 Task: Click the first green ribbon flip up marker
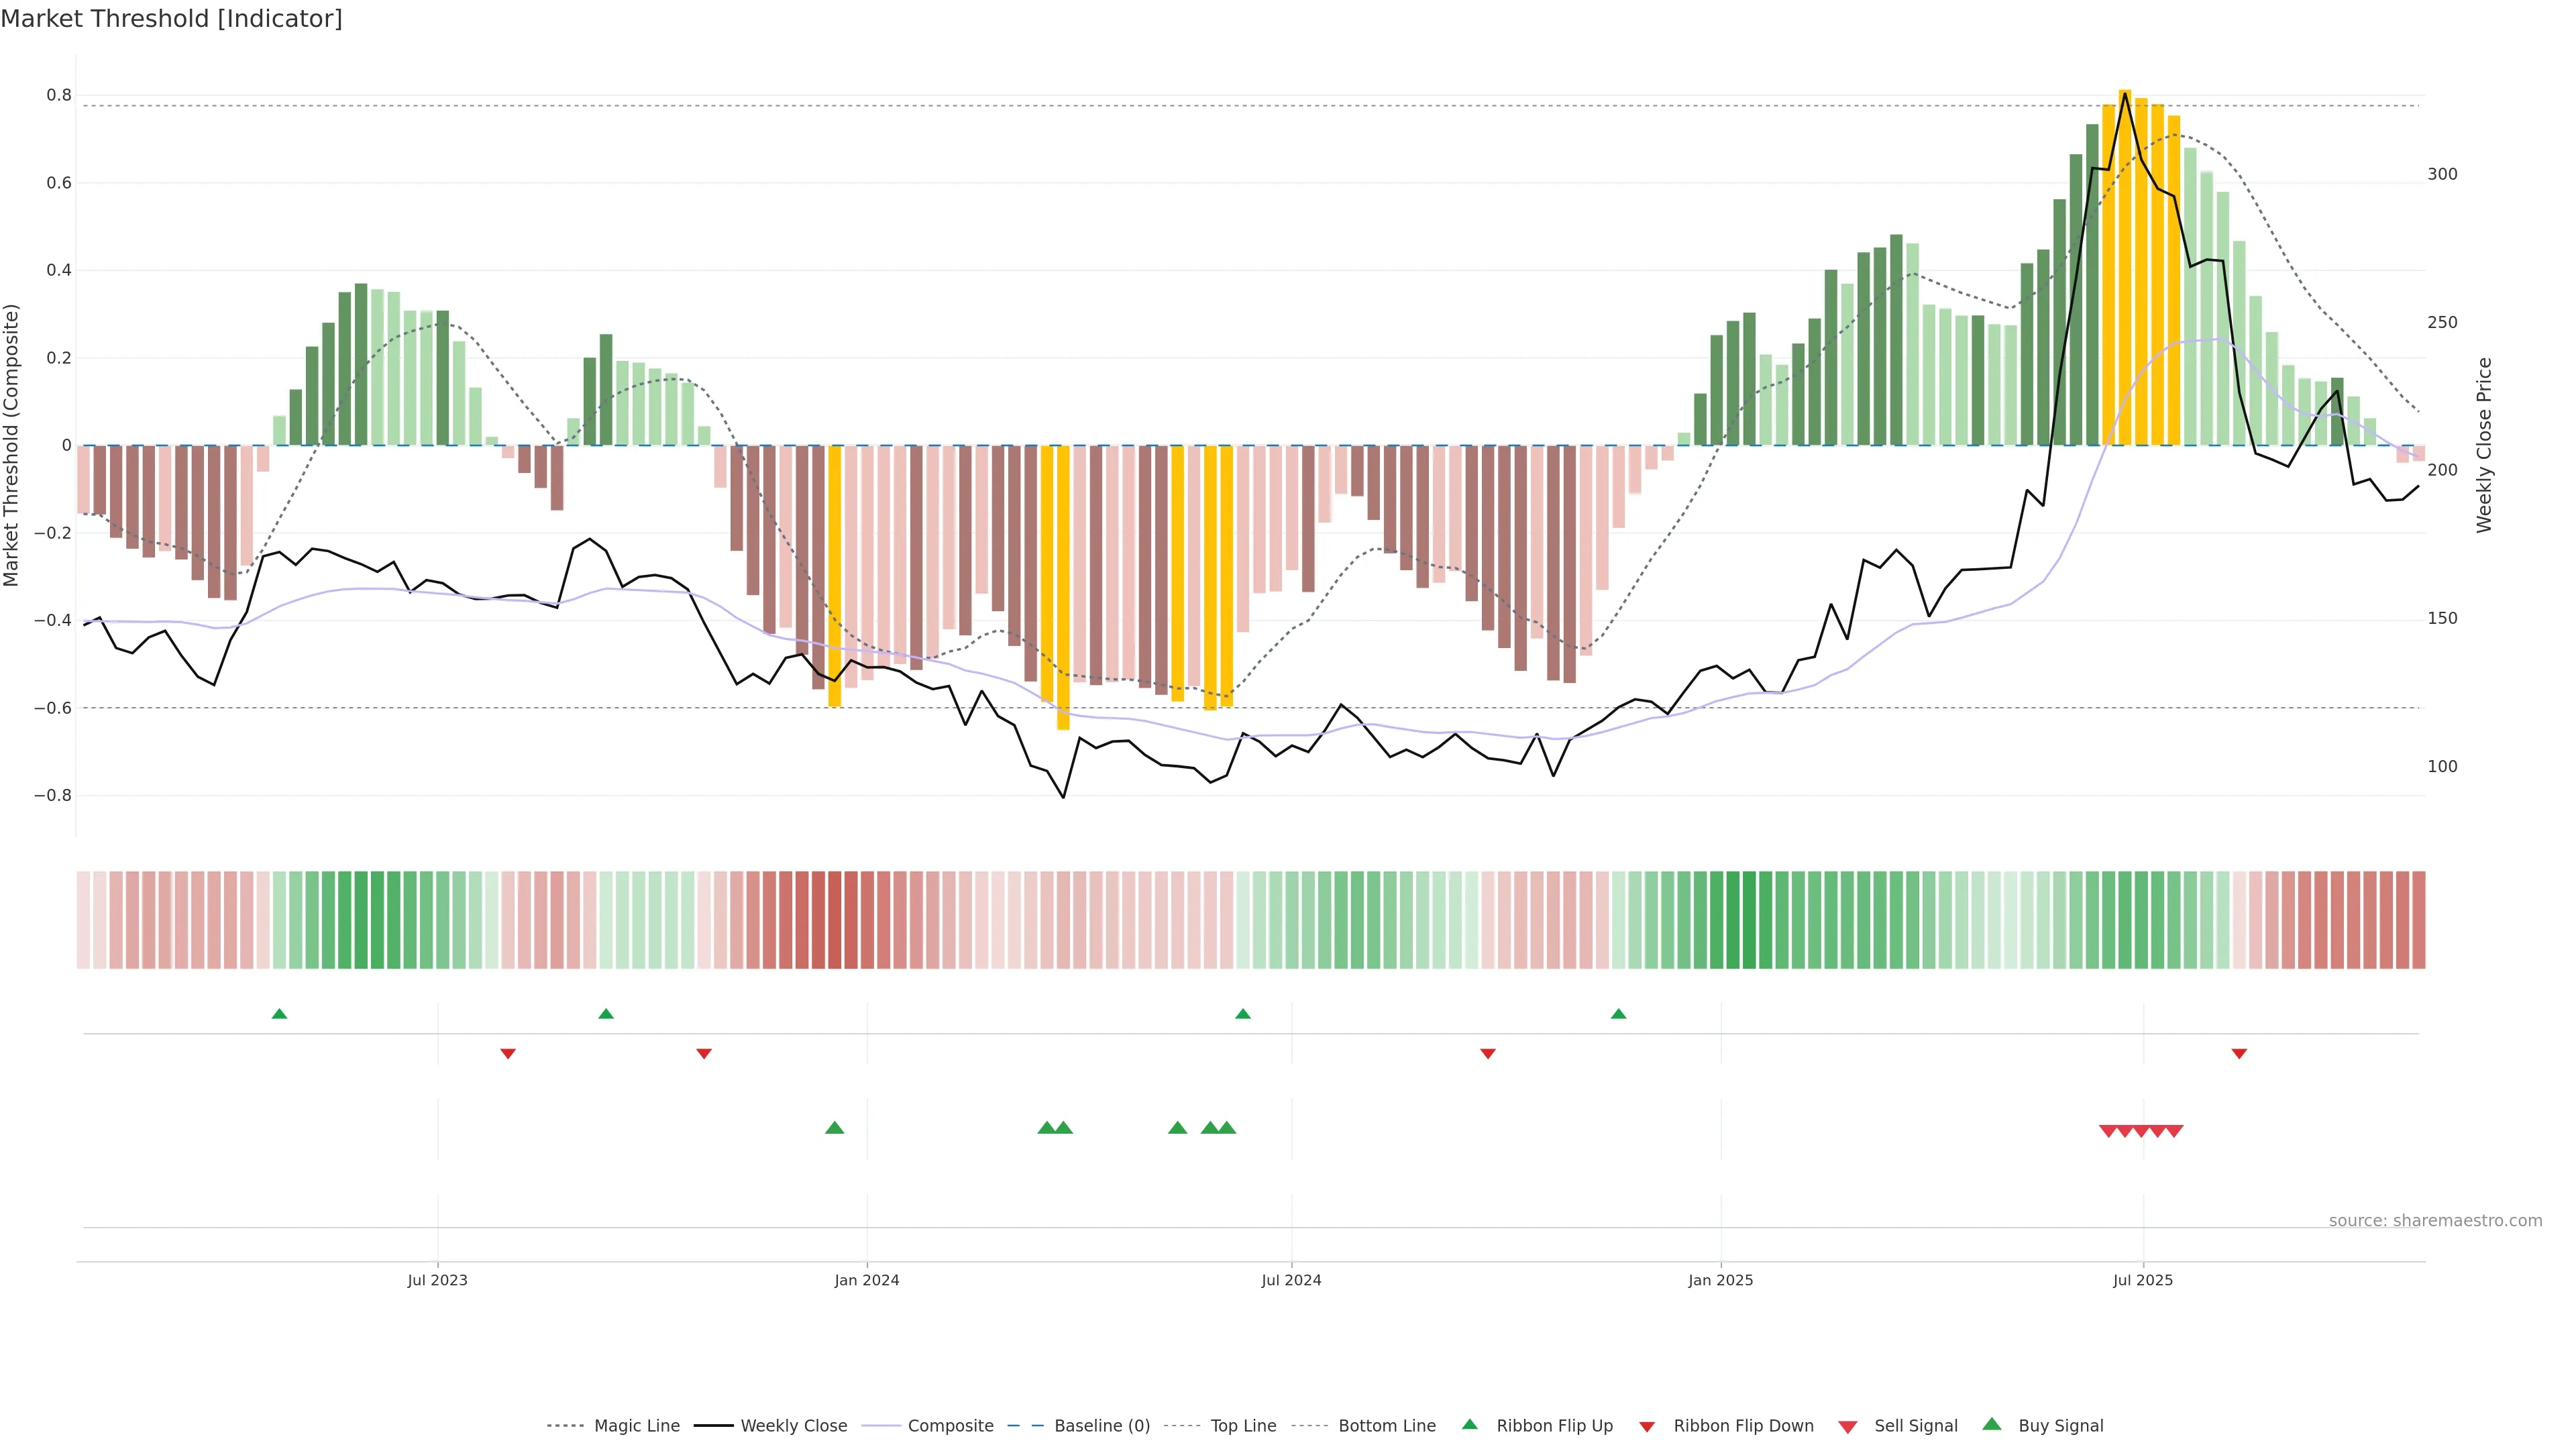[x=280, y=1014]
